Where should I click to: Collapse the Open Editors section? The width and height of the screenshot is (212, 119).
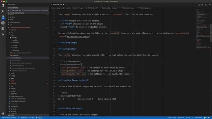click(x=13, y=8)
